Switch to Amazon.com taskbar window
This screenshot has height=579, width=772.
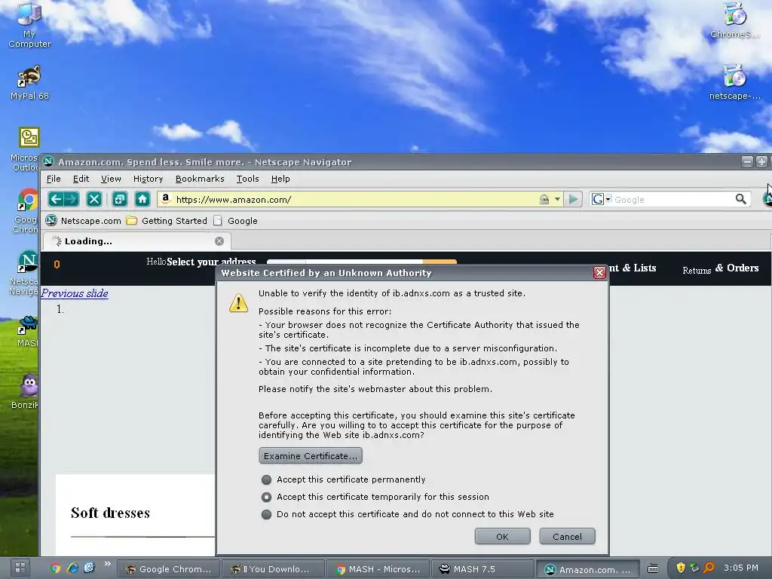pyautogui.click(x=587, y=569)
